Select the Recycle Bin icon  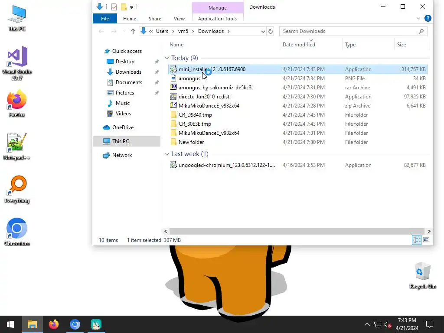point(422,275)
